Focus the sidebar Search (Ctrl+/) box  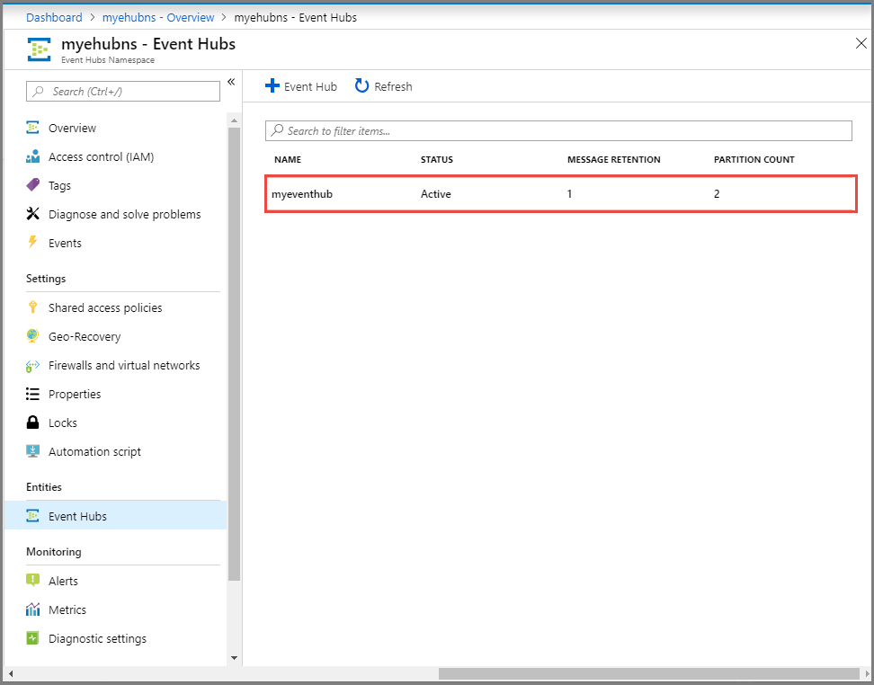(x=123, y=92)
